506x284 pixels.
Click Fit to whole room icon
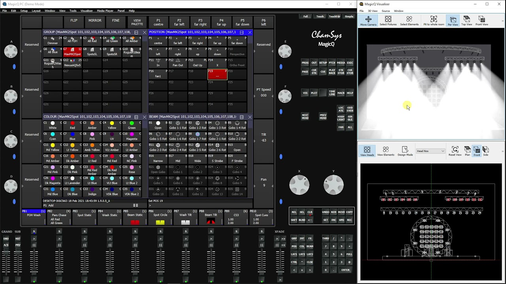(434, 21)
